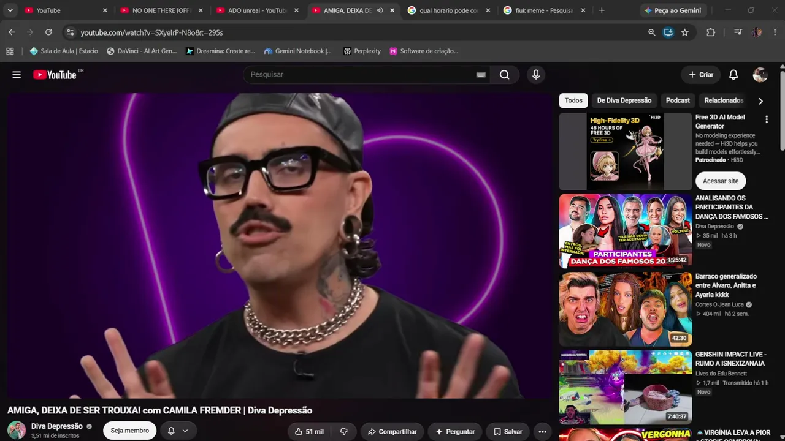This screenshot has height=441, width=785.
Task: Open a new browser tab
Action: point(602,10)
